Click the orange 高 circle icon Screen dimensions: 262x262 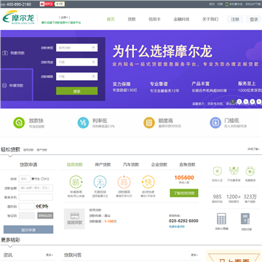[x=124, y=182]
